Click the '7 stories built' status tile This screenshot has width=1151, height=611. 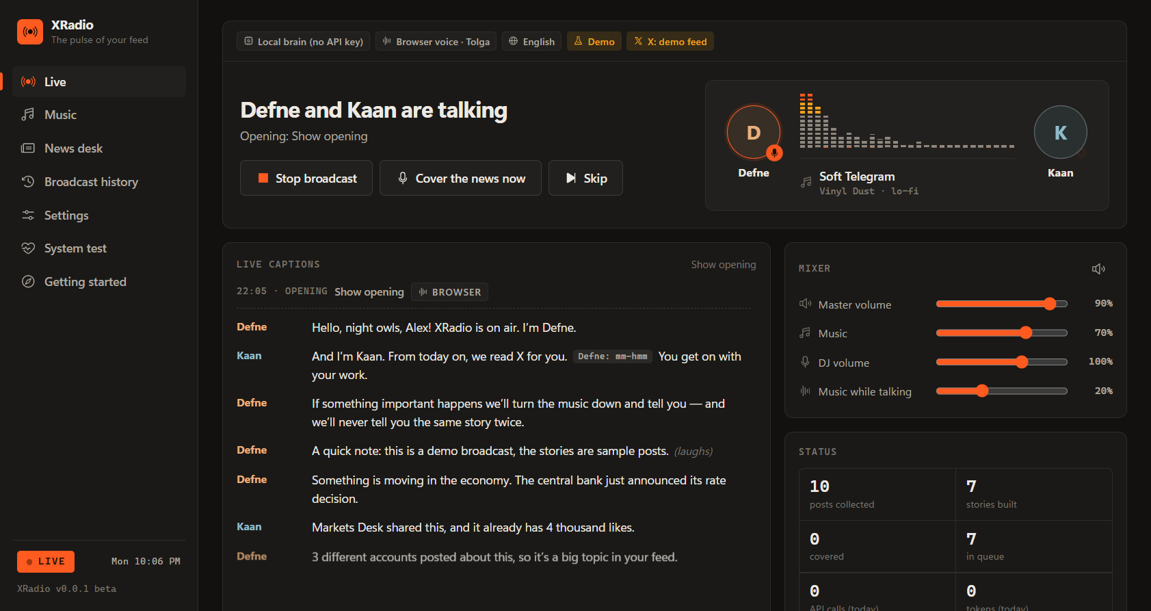(x=1034, y=495)
